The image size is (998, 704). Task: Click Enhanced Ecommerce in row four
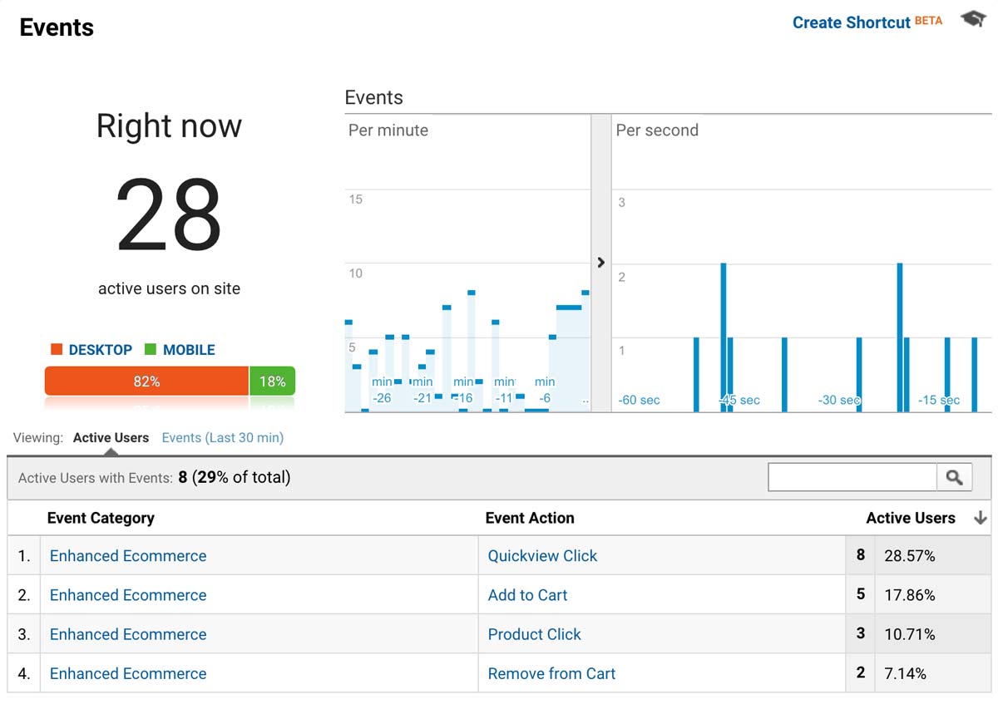tap(127, 673)
